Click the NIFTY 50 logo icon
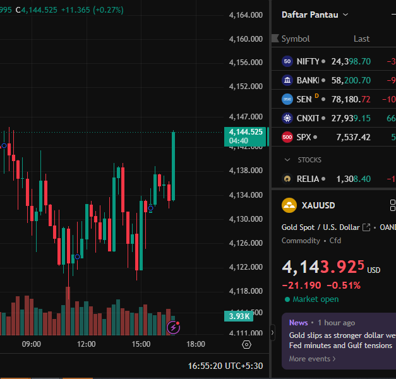 point(287,61)
